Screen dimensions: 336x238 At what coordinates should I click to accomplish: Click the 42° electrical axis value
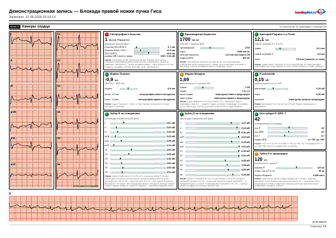pos(258,119)
